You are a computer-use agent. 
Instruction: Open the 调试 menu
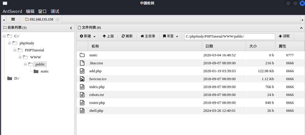pos(55,11)
